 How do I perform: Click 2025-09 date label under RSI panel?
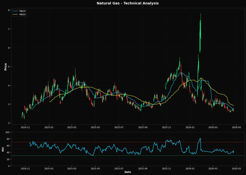(x=143, y=169)
